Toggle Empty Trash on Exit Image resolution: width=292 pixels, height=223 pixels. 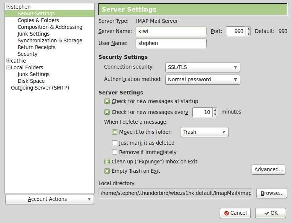(107, 171)
